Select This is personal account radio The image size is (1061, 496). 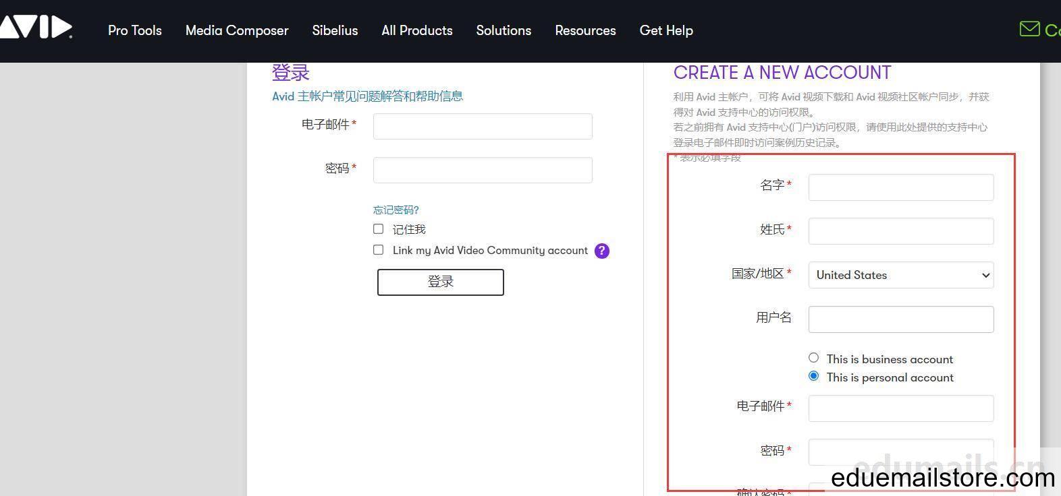tap(814, 376)
